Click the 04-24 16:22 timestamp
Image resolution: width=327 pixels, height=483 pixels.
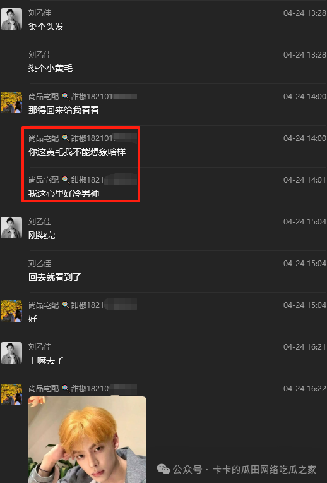pos(304,388)
